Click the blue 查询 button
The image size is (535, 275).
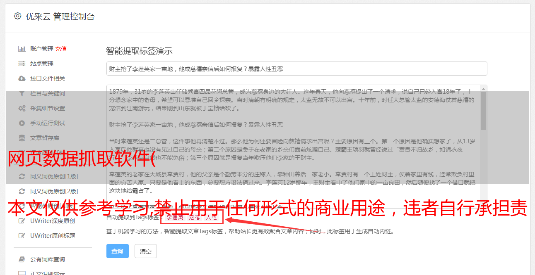118,251
